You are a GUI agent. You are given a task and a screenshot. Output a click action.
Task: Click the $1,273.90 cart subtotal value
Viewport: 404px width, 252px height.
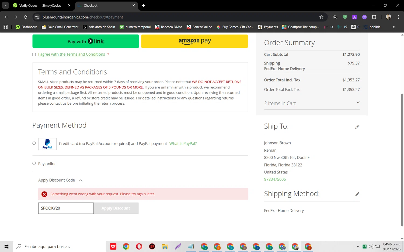point(351,54)
